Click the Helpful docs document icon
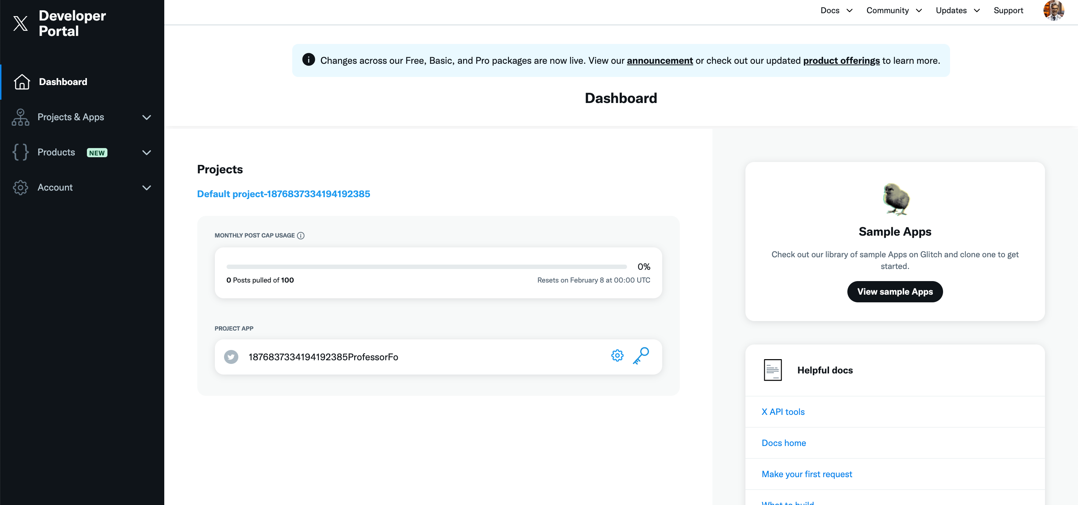Viewport: 1078px width, 505px height. click(772, 370)
